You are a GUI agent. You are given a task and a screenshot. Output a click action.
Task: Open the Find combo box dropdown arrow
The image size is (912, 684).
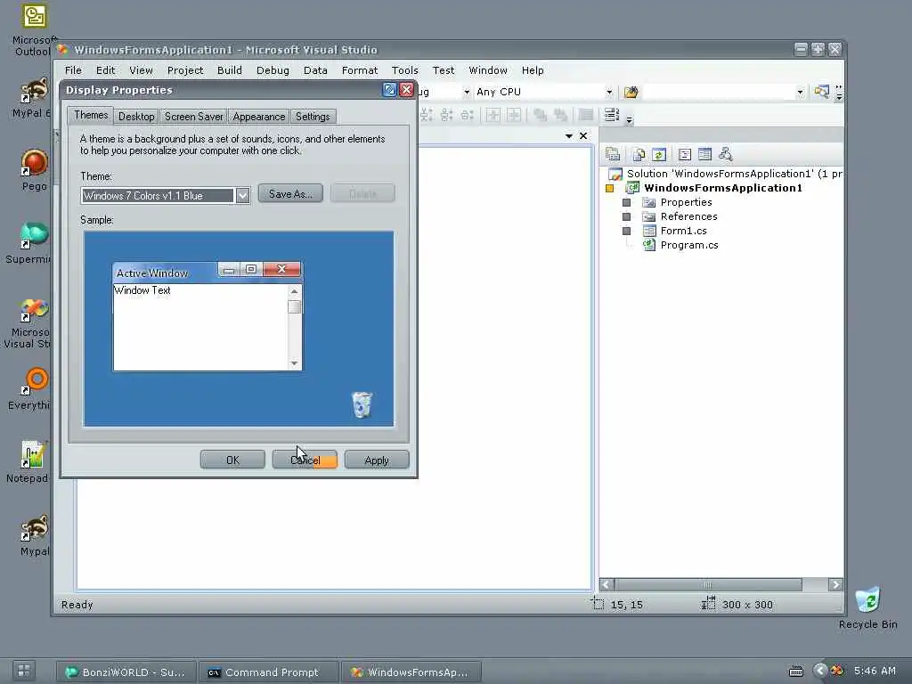(x=800, y=92)
